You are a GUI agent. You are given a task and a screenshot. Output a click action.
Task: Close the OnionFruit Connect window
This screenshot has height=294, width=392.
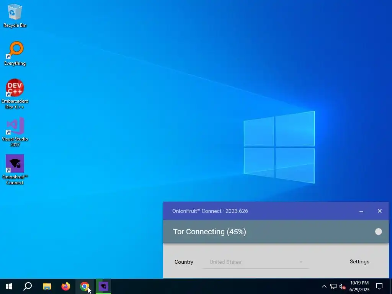coord(379,211)
